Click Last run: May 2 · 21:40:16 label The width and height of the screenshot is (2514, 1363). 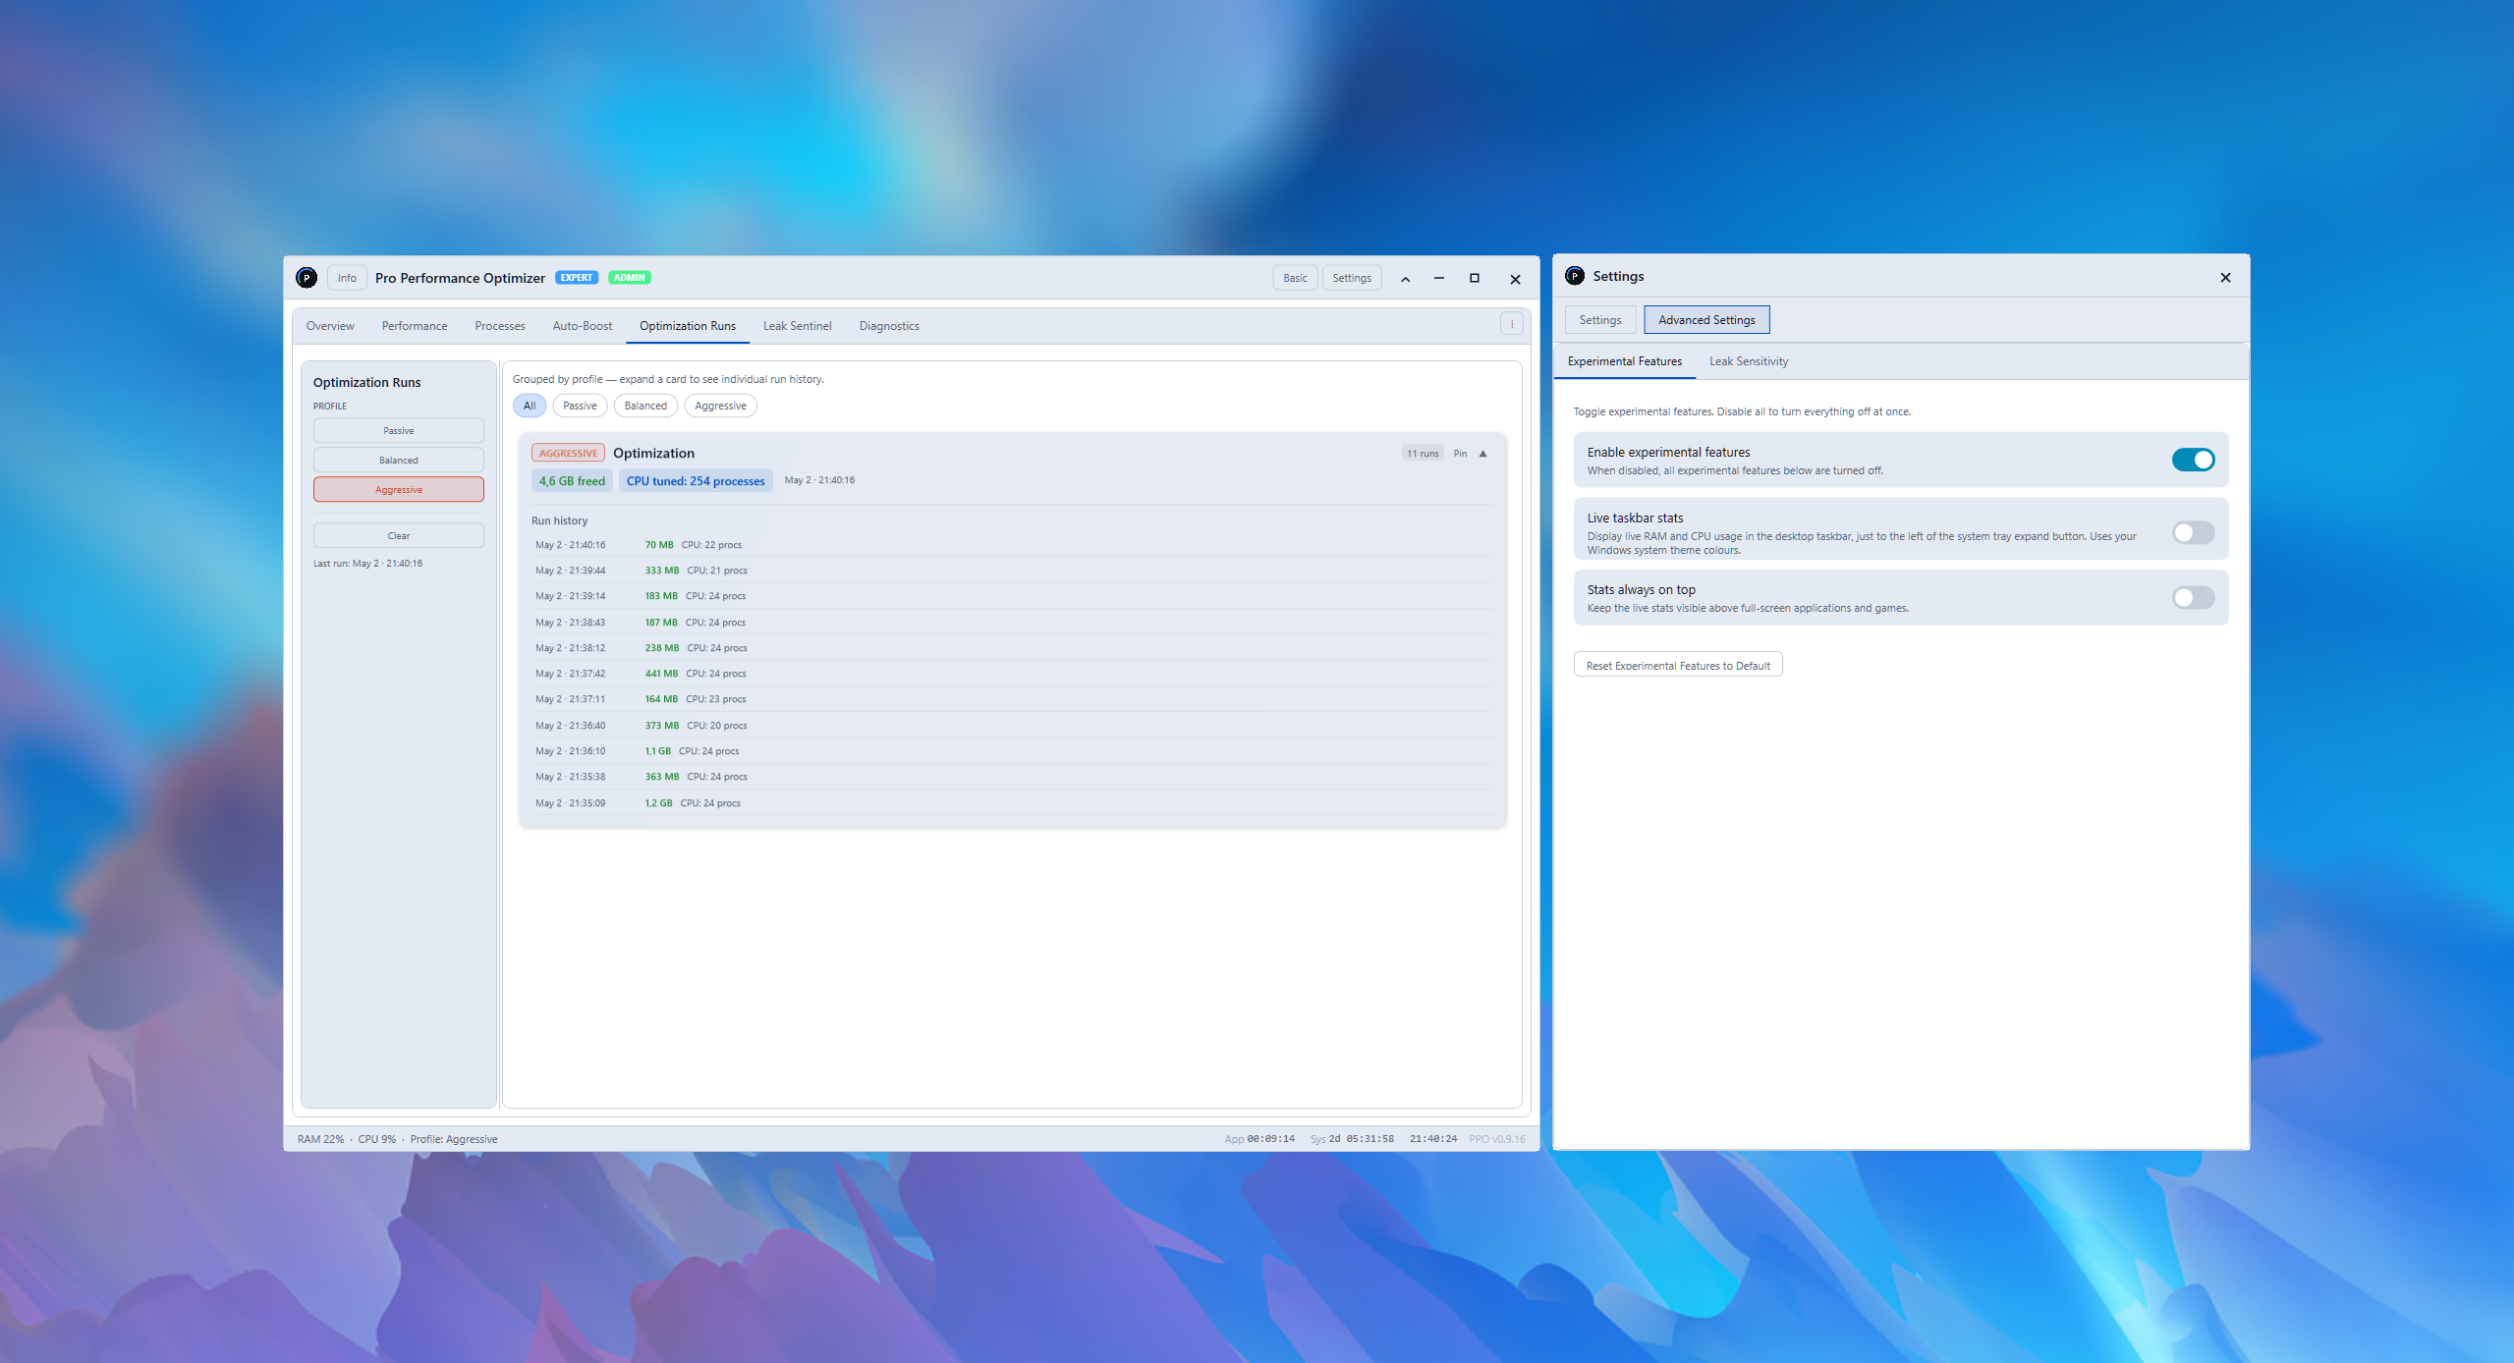click(x=367, y=564)
